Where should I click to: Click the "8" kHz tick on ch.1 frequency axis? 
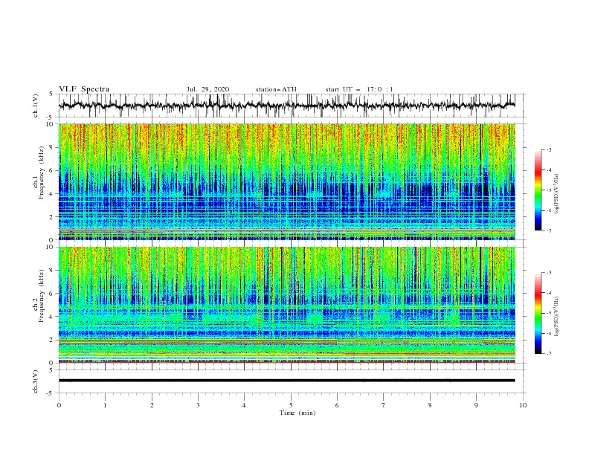point(52,147)
